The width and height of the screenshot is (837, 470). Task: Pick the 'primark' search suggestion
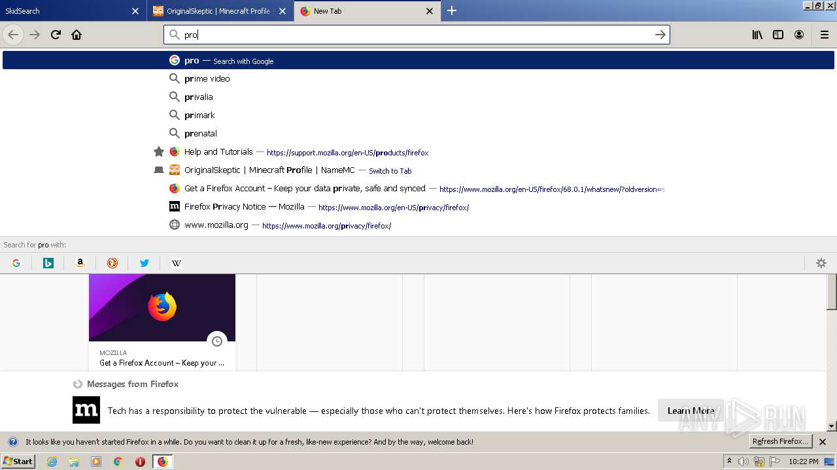click(x=418, y=115)
